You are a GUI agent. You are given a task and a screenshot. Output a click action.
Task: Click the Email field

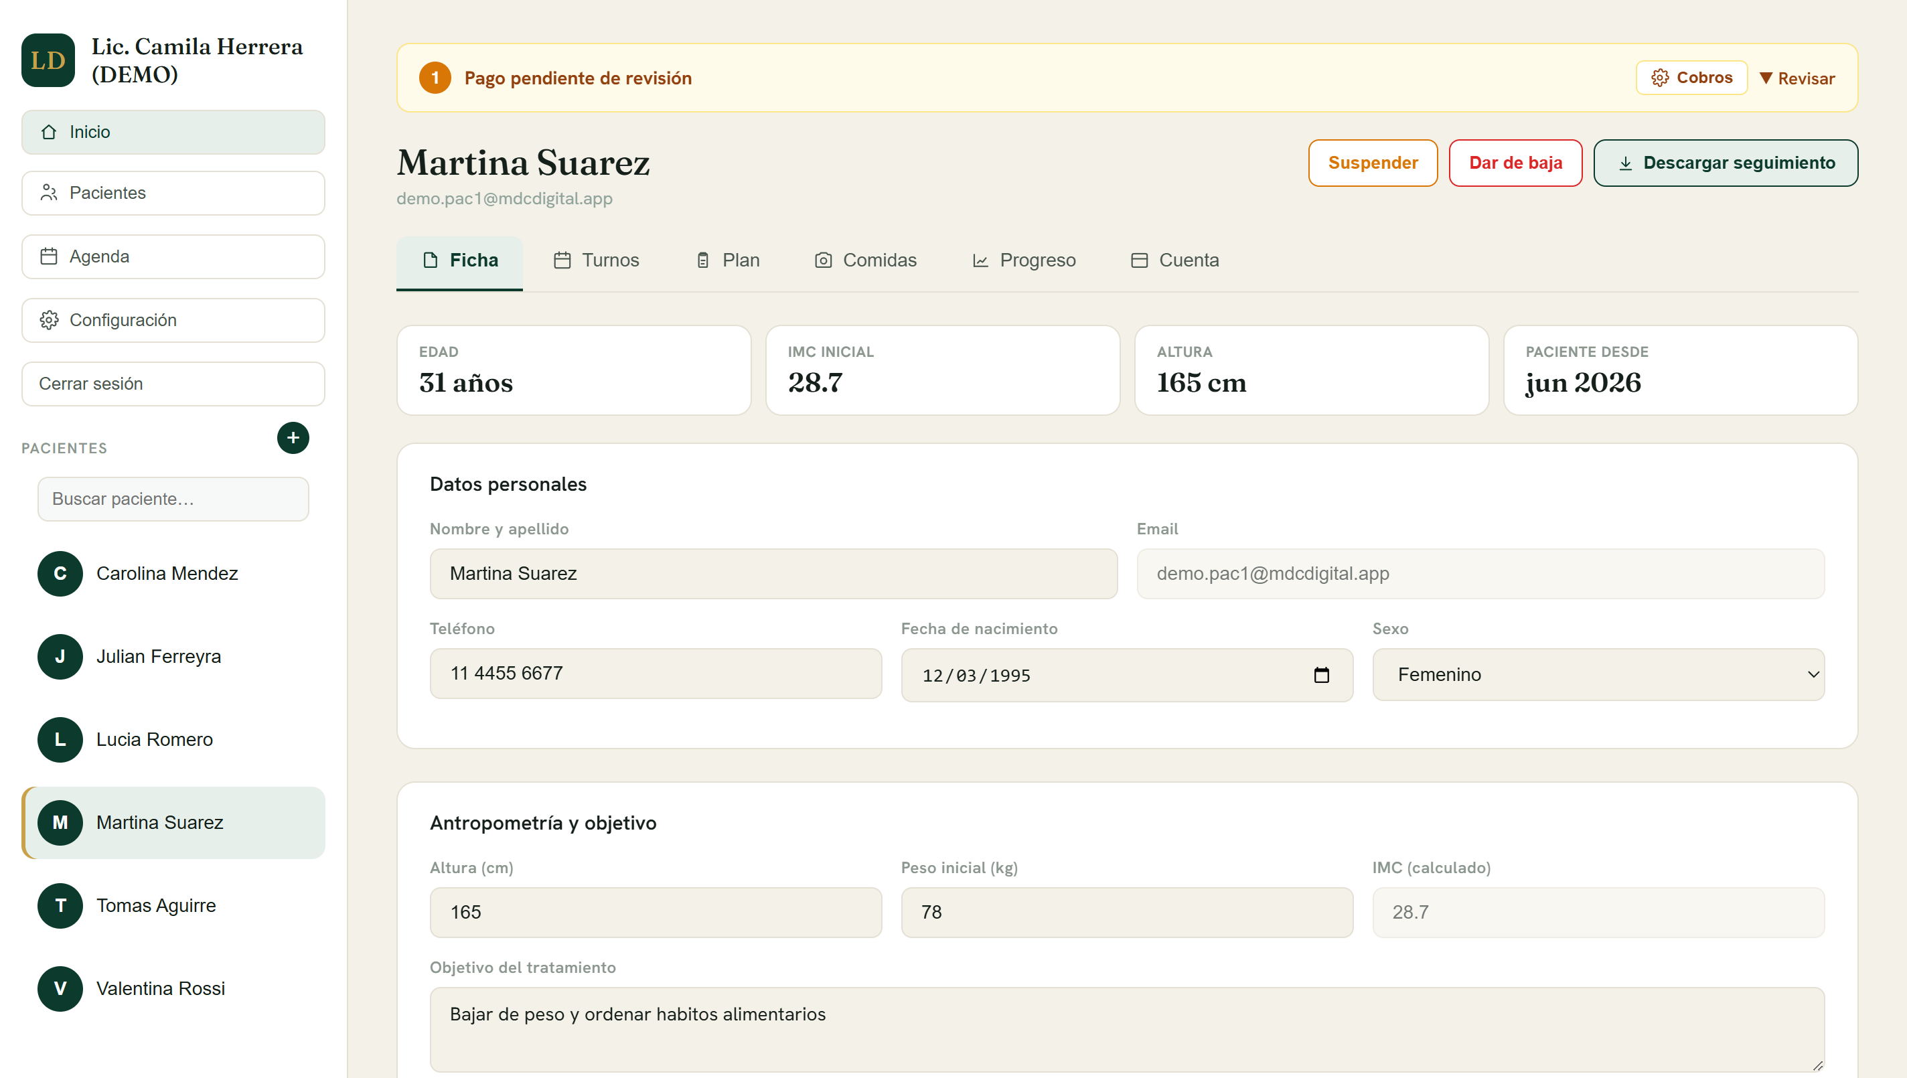[1480, 574]
